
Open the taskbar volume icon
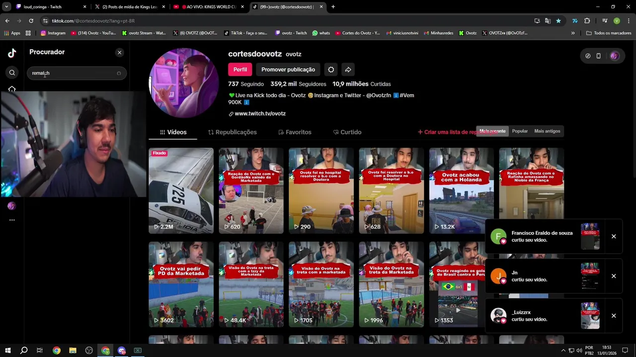579,351
